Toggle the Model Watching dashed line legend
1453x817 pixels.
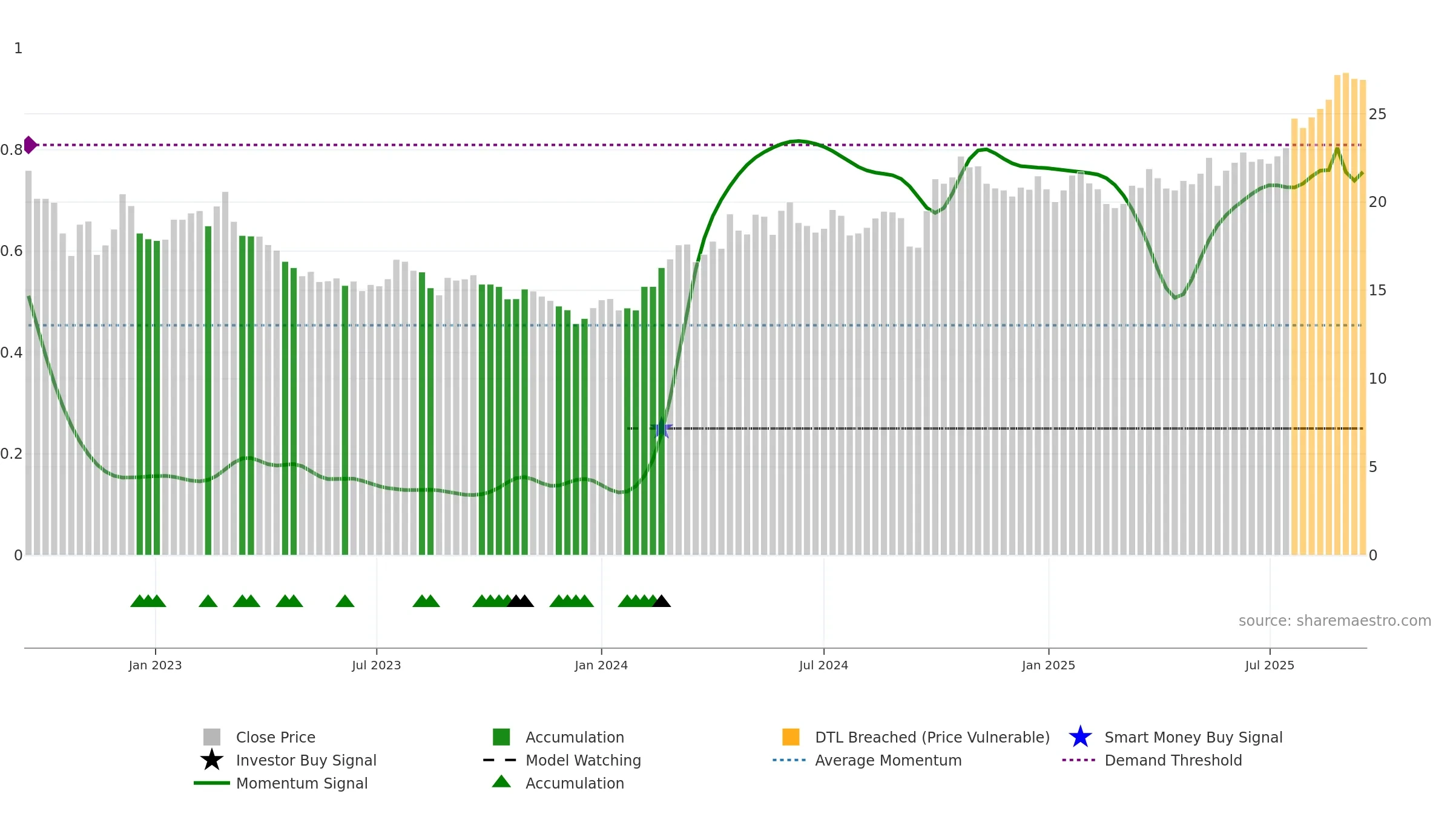tap(562, 760)
